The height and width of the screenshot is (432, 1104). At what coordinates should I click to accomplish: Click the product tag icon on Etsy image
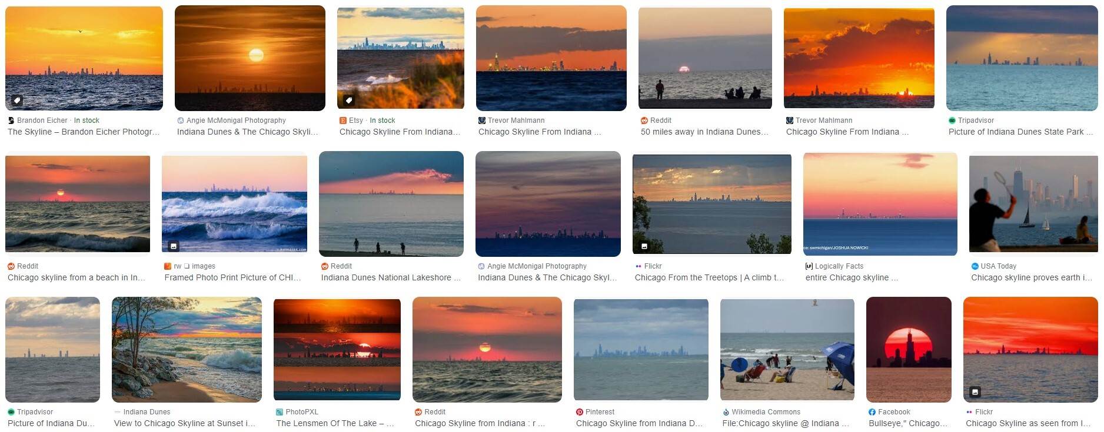coord(349,101)
